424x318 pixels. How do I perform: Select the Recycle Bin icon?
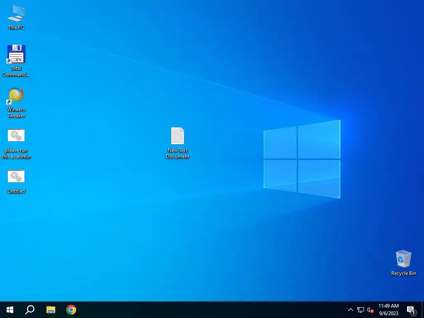coord(403,259)
